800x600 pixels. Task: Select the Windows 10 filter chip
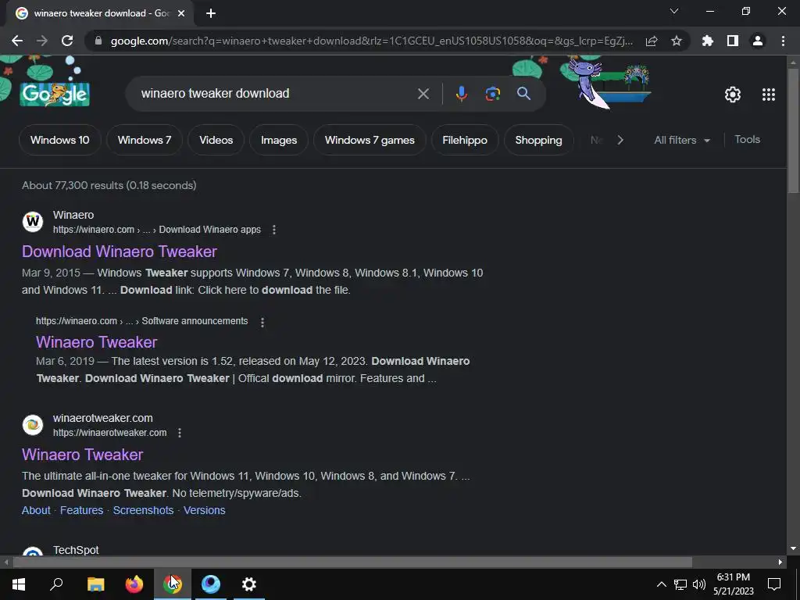click(x=59, y=140)
